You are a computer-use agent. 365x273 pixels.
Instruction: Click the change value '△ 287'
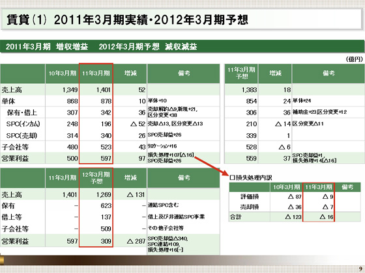pos(136,241)
